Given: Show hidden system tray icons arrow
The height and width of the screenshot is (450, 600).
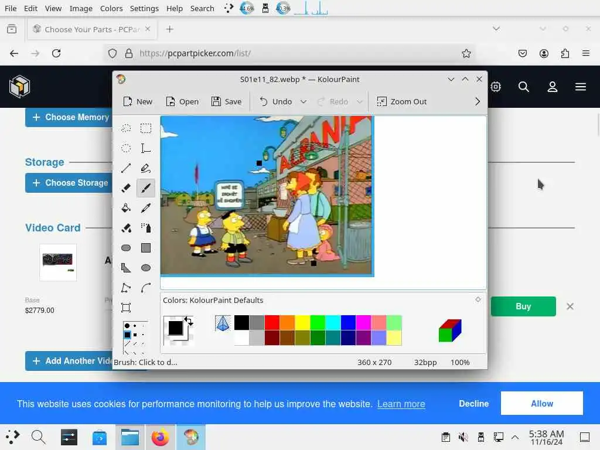Looking at the screenshot, I should [x=515, y=437].
